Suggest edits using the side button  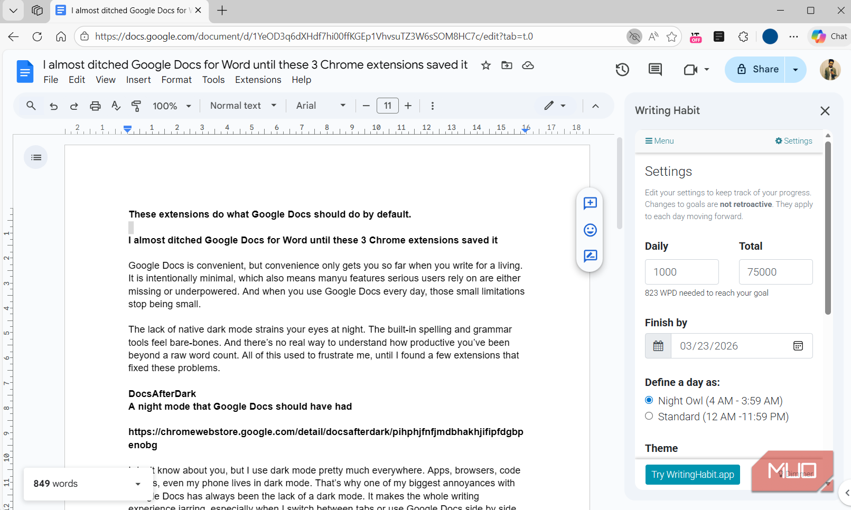pos(590,256)
